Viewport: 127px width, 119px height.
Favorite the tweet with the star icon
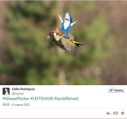123,113
